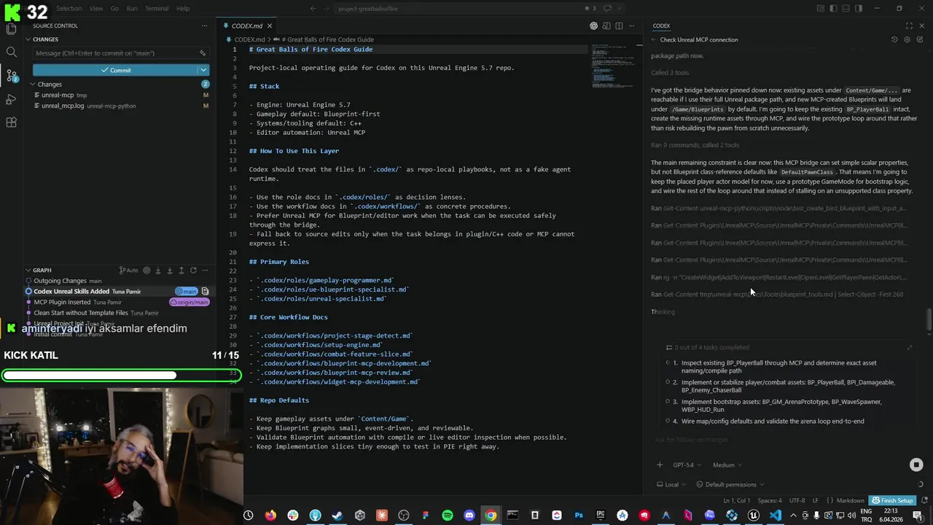This screenshot has width=933, height=525.
Task: Open Run and Debug view
Action: tap(11, 99)
